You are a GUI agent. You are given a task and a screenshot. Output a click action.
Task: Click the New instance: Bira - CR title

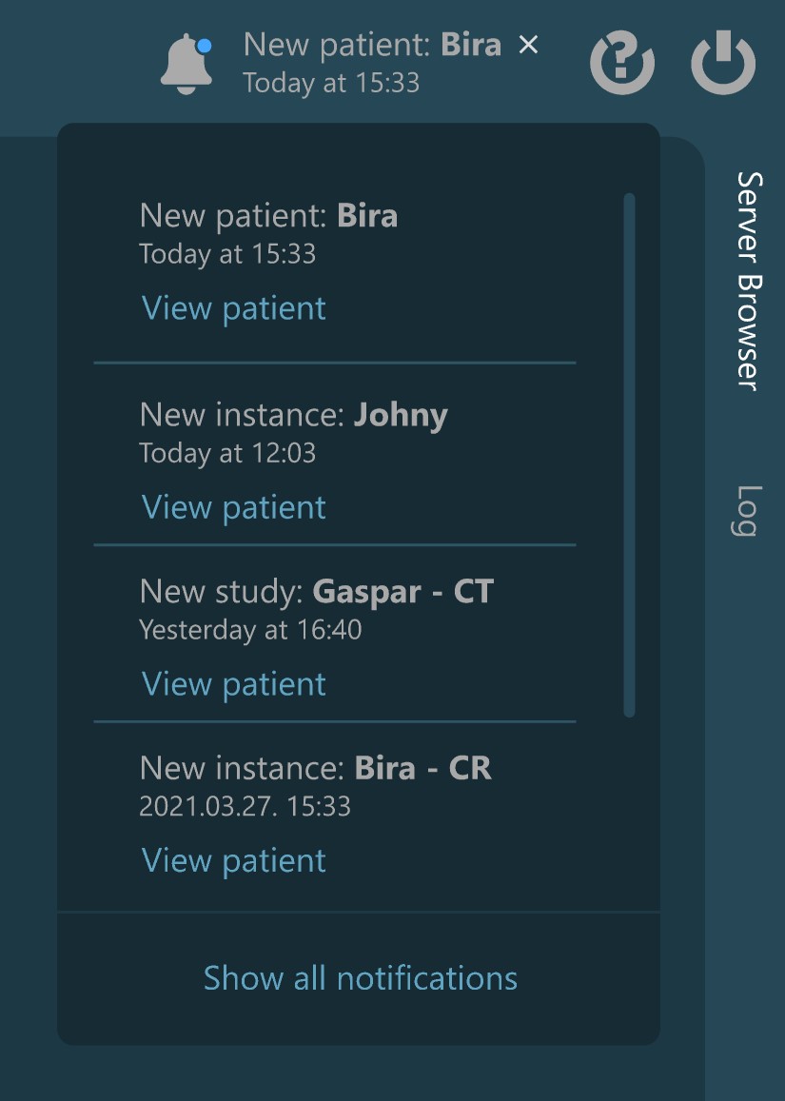315,768
